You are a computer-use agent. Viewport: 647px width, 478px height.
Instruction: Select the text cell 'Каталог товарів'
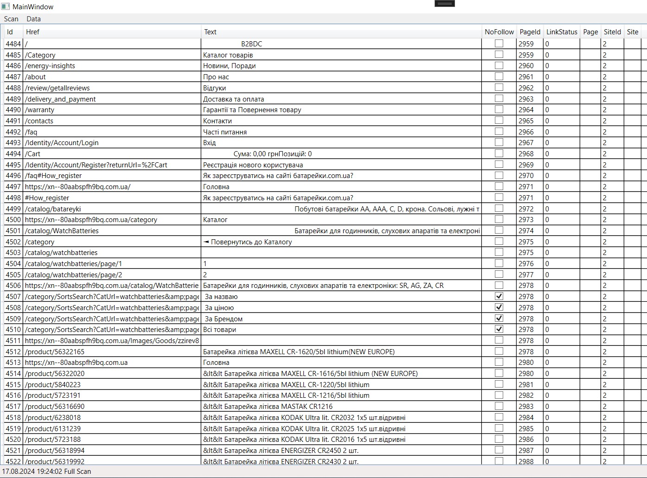pos(341,55)
